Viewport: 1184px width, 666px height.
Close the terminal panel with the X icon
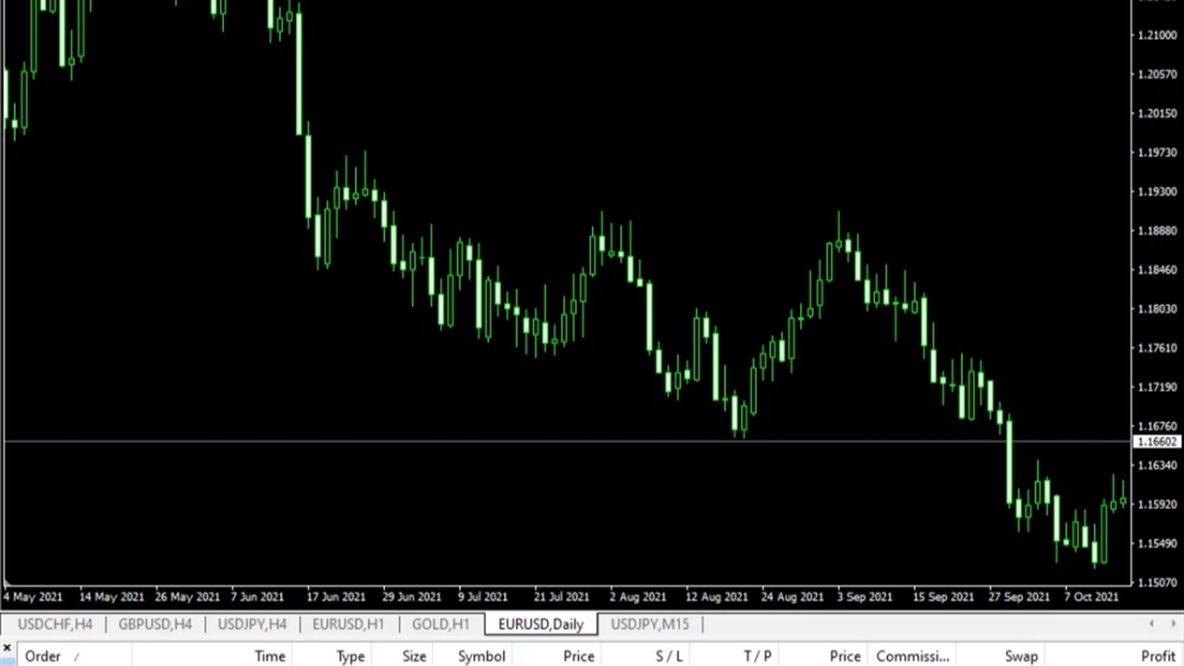point(6,647)
